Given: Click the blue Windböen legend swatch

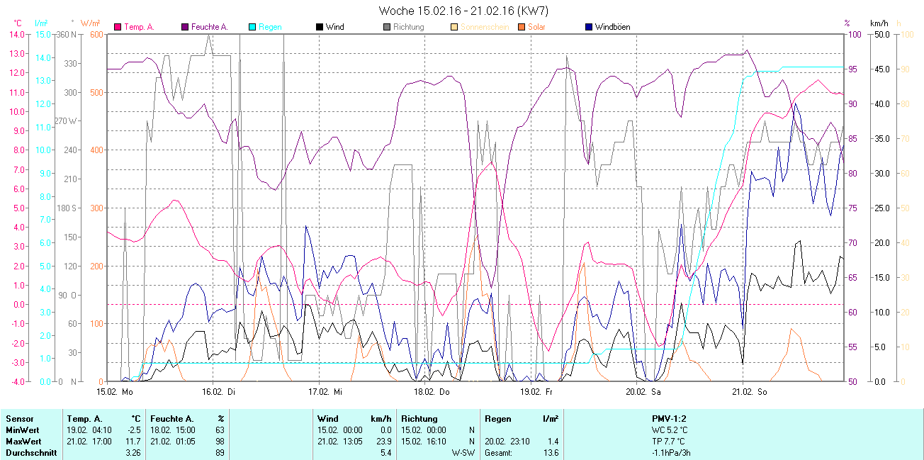Looking at the screenshot, I should click(588, 27).
